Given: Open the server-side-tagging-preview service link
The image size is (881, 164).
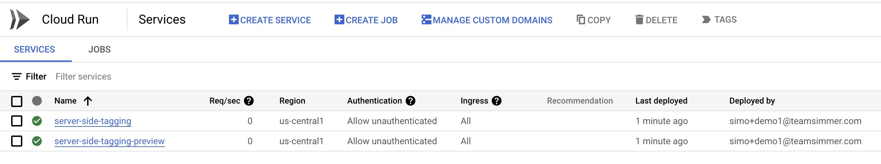Looking at the screenshot, I should point(109,141).
